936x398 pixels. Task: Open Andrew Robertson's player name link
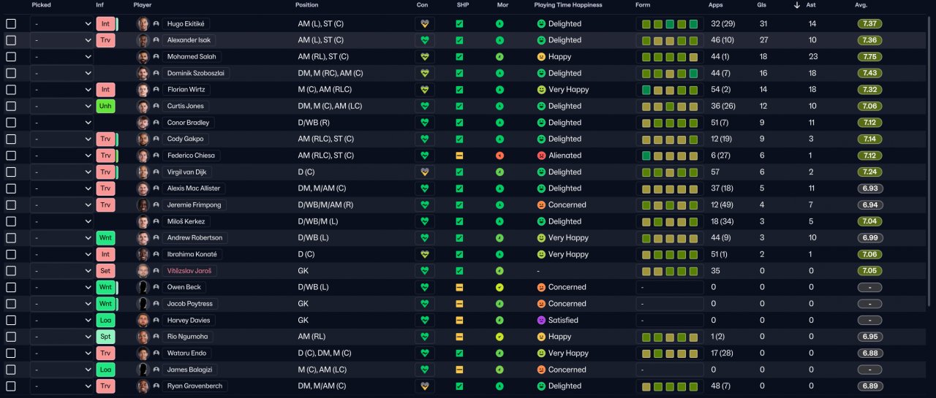coord(195,238)
